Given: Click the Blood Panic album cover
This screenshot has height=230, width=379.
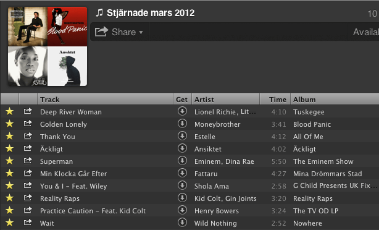Looking at the screenshot, I should pos(67,27).
